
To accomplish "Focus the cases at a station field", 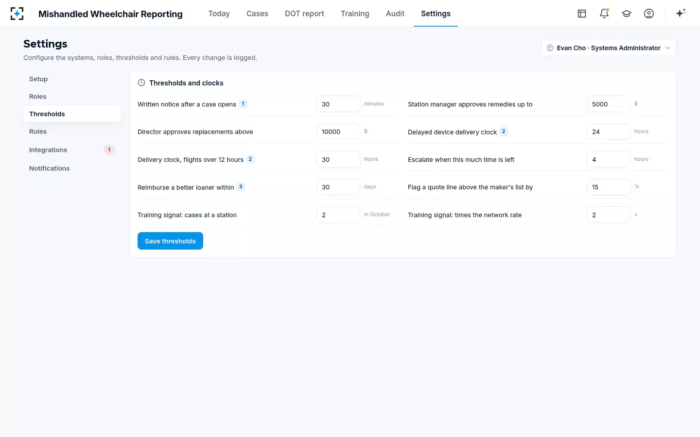I will 338,215.
